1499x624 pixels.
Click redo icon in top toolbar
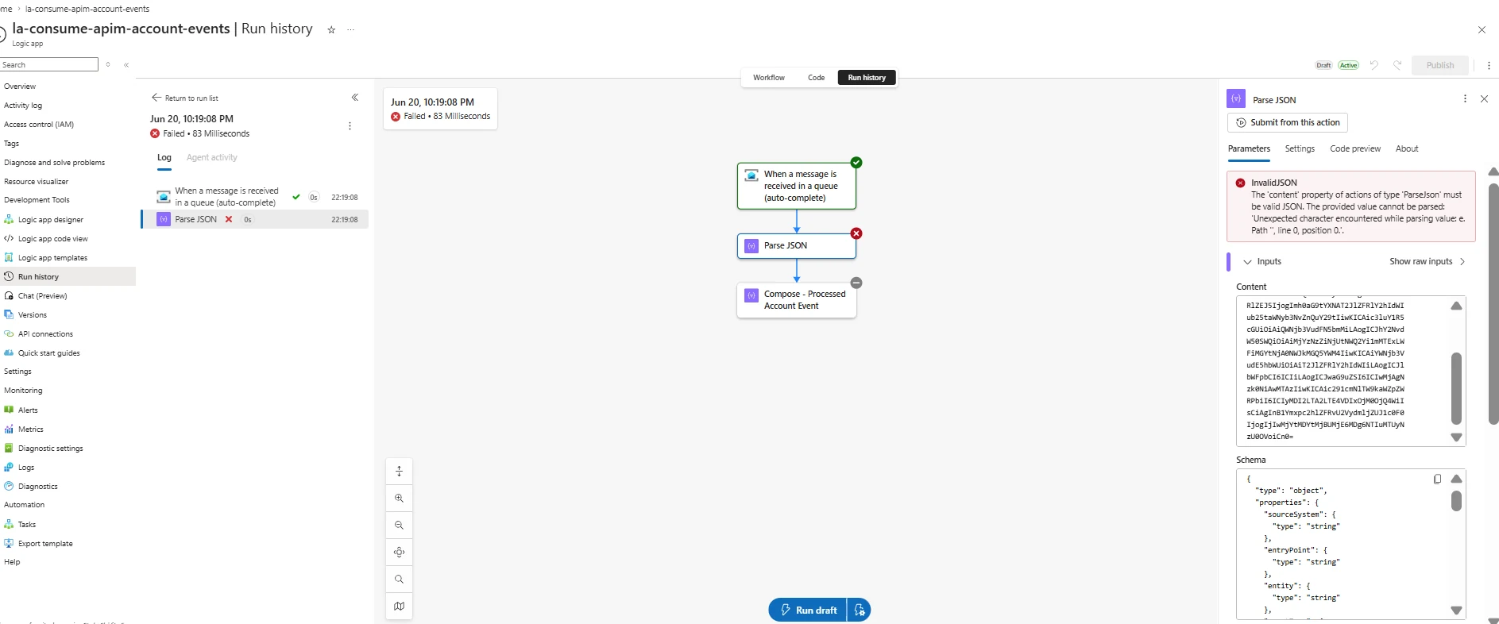1397,65
